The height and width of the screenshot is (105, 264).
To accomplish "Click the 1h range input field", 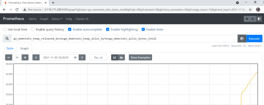I will [x=17, y=57].
